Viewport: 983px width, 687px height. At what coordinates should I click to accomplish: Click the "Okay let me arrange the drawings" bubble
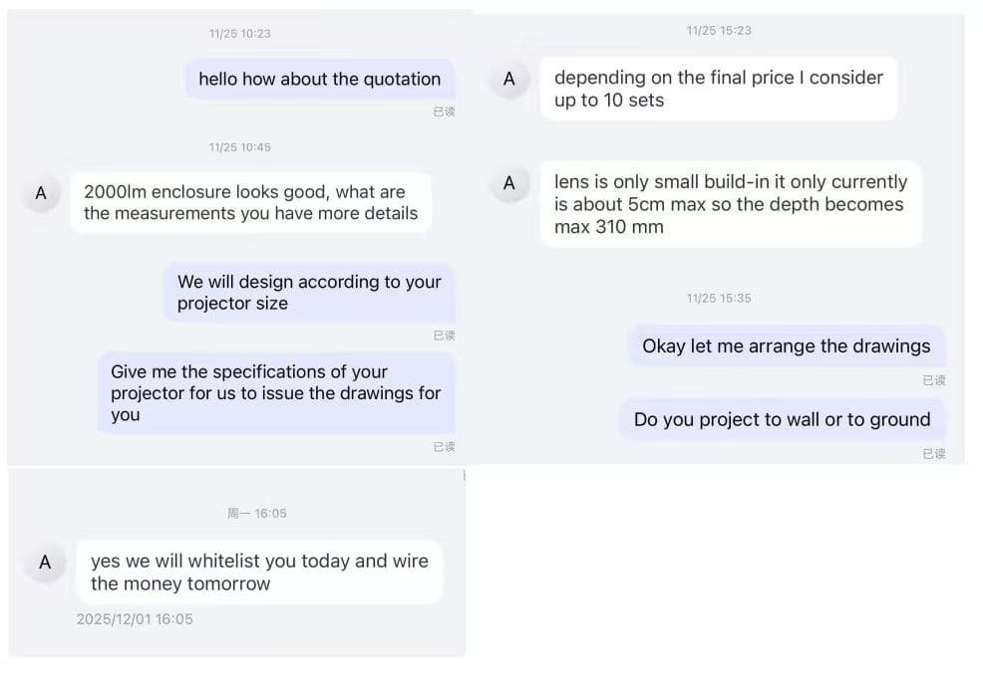(x=786, y=346)
